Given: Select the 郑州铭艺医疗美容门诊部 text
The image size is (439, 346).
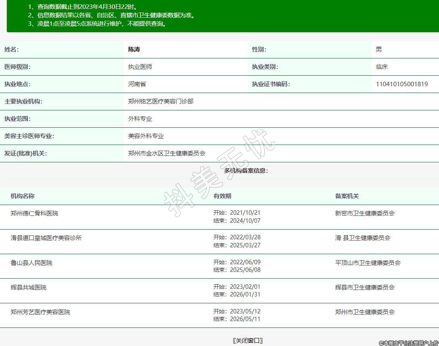Looking at the screenshot, I should pyautogui.click(x=161, y=102).
